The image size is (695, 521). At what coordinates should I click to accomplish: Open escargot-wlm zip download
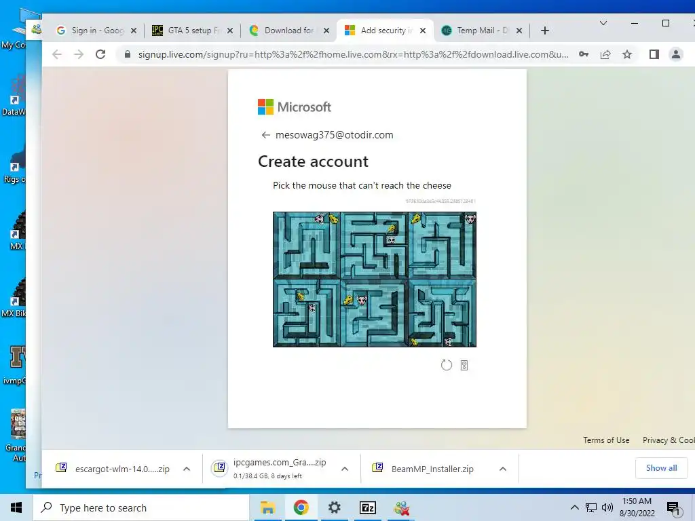pyautogui.click(x=113, y=469)
